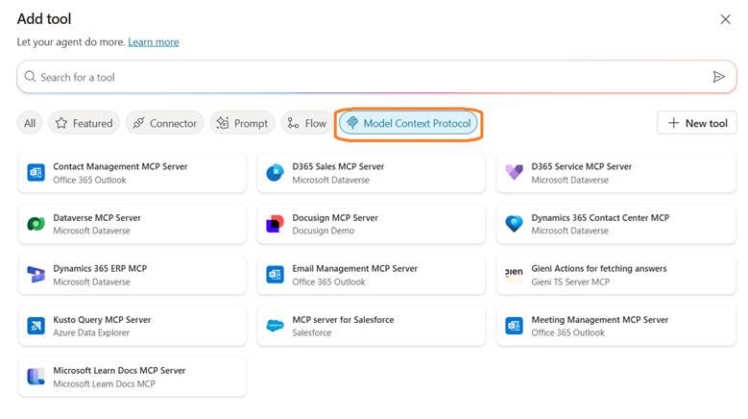This screenshot has width=748, height=419.
Task: Select Contact Management MCP Server title
Action: [120, 166]
